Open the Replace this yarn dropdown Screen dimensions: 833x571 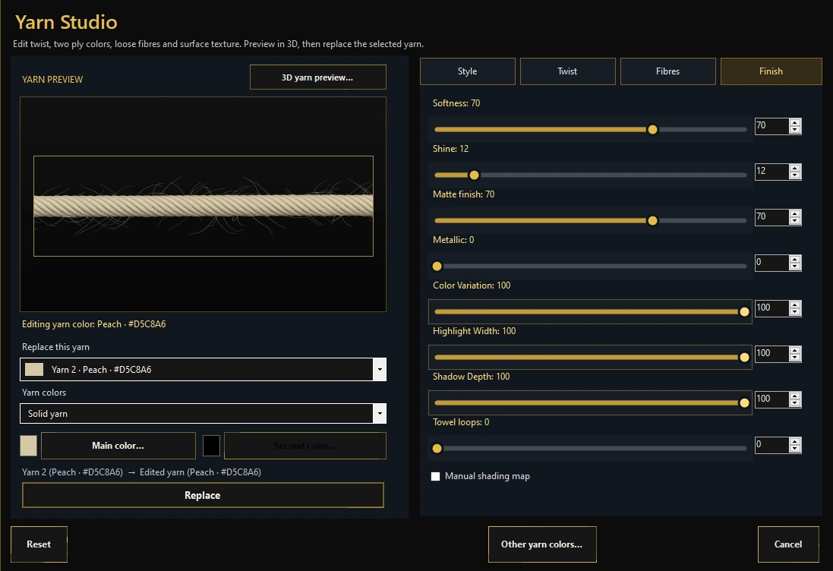pyautogui.click(x=203, y=369)
